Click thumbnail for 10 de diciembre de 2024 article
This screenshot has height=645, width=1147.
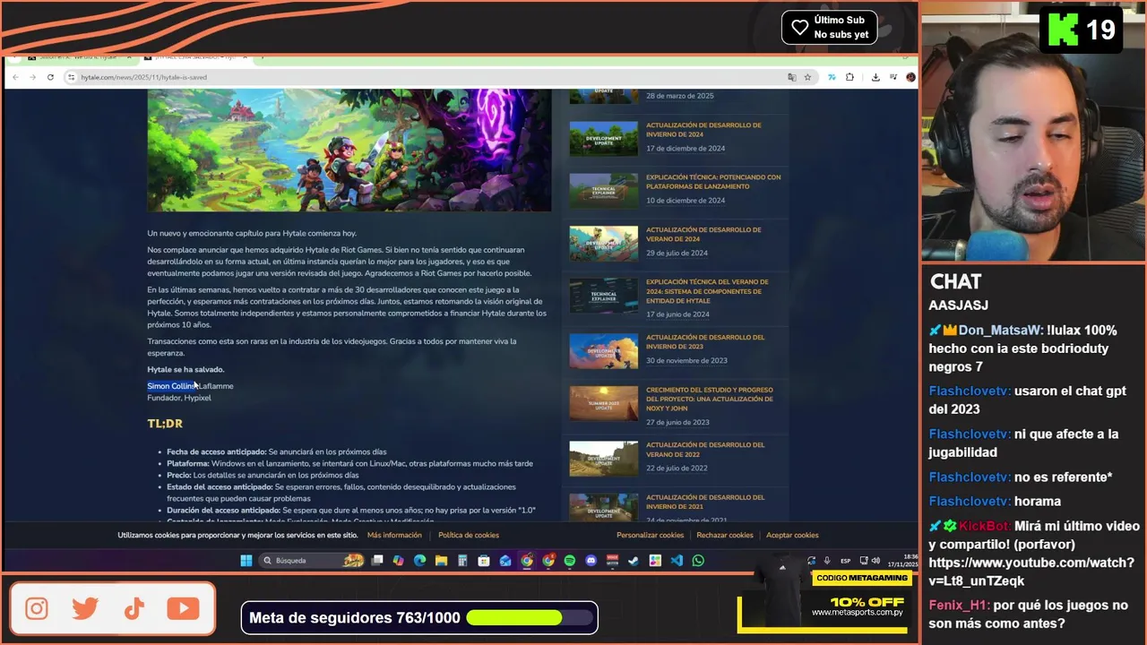604,190
